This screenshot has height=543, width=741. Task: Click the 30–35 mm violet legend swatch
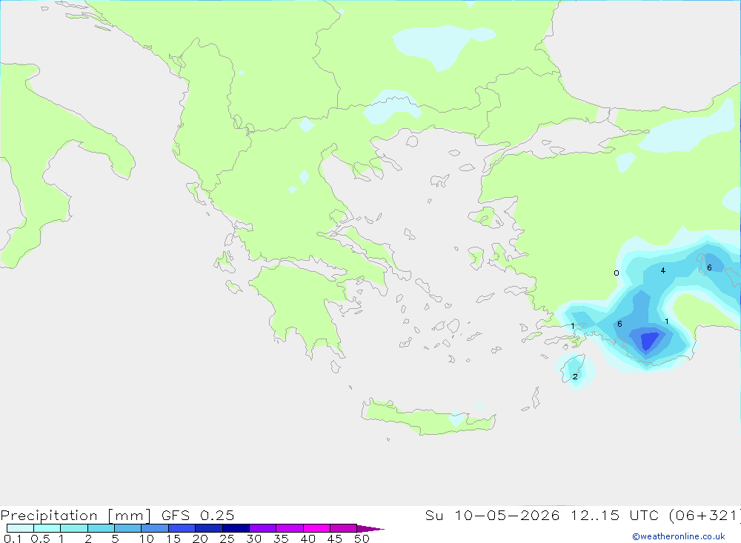[262, 528]
